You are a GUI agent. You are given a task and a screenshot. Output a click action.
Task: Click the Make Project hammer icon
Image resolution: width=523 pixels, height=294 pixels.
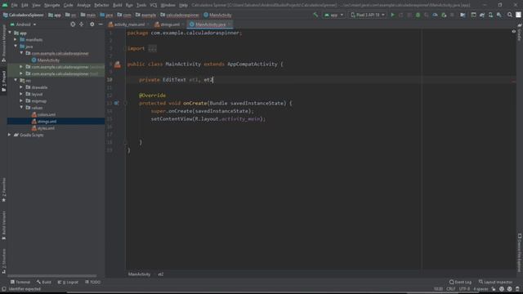pos(315,15)
